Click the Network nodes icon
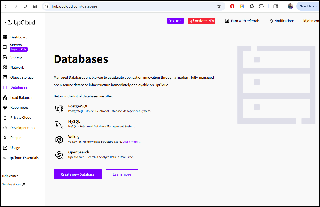This screenshot has height=207, width=320. [x=5, y=67]
